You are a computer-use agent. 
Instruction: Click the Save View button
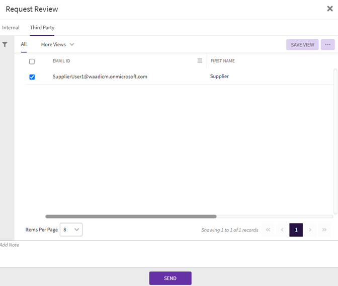302,45
